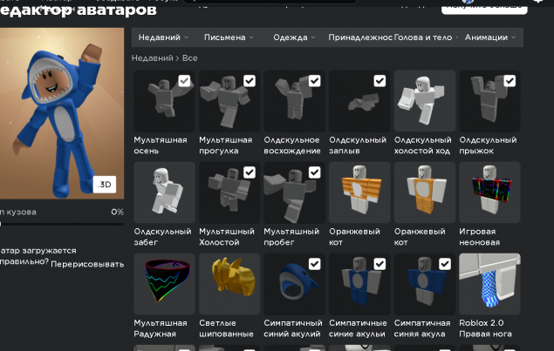Uncheck the Олдскульное восхождение checkbox
Viewport: 554px width, 351px height.
coord(314,81)
